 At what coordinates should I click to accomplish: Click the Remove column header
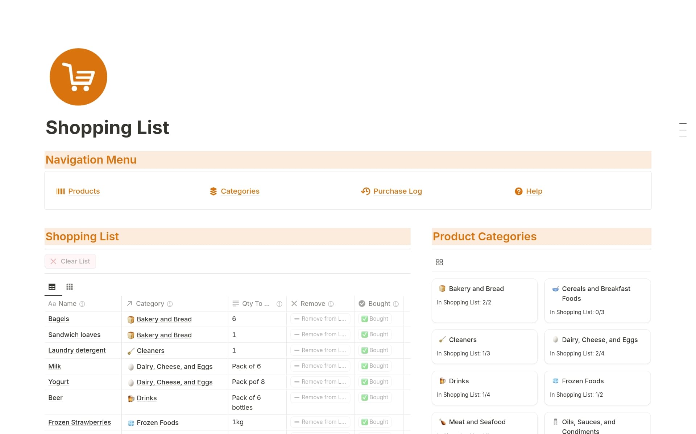coord(320,304)
